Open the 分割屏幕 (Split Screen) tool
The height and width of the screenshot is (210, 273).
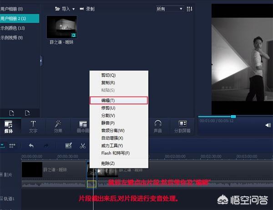tap(182, 127)
